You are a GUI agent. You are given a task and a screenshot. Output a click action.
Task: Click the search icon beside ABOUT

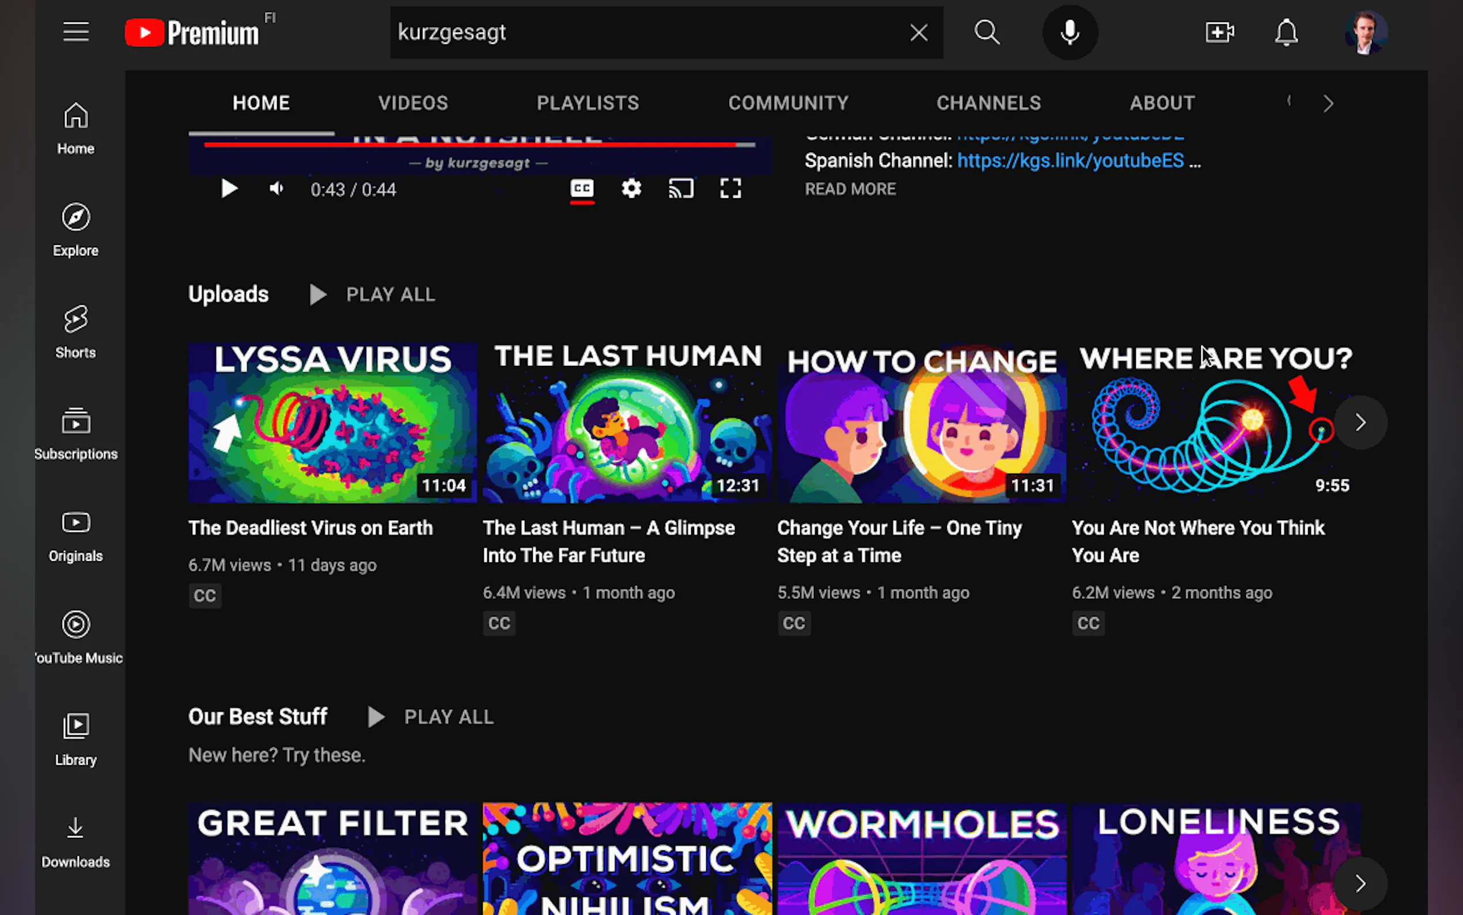point(1289,101)
